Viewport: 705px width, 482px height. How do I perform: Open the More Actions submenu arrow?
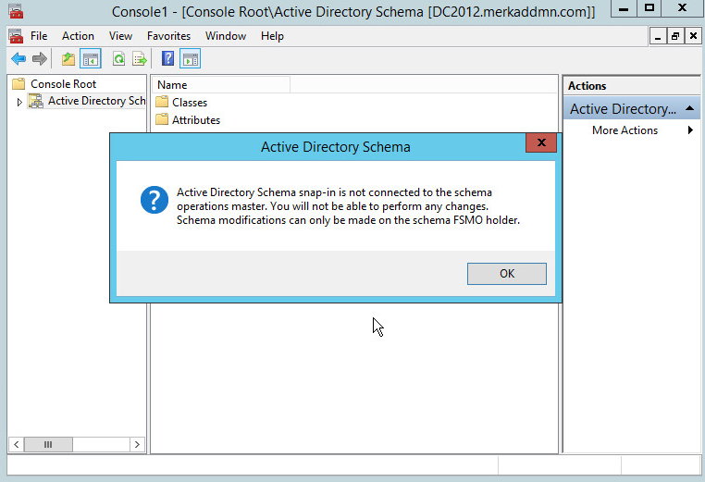tap(690, 130)
